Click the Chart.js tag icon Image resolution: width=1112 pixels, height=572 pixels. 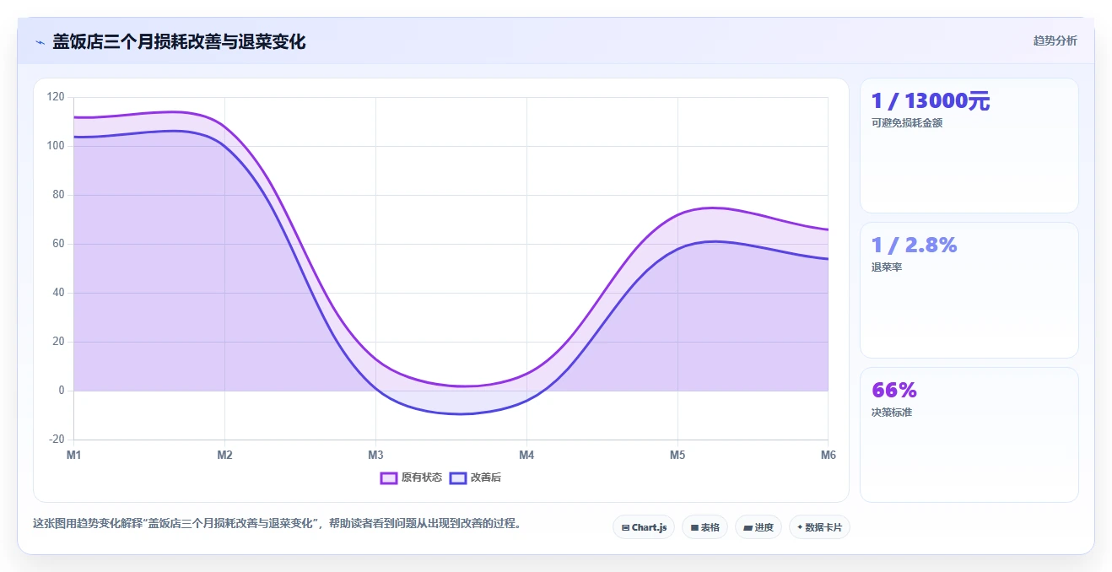click(625, 527)
